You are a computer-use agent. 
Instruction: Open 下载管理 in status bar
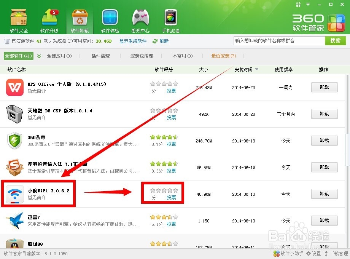point(336,254)
